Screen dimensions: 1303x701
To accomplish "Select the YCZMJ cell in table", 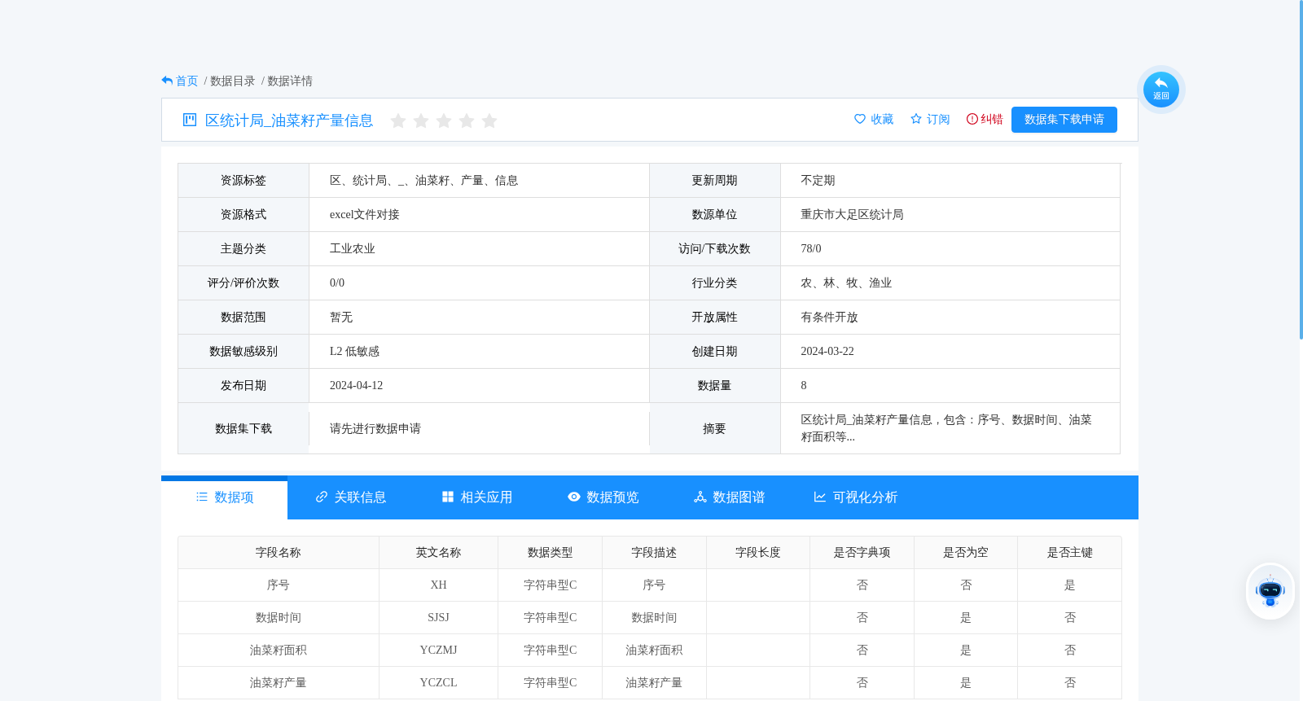I will 438,651.
